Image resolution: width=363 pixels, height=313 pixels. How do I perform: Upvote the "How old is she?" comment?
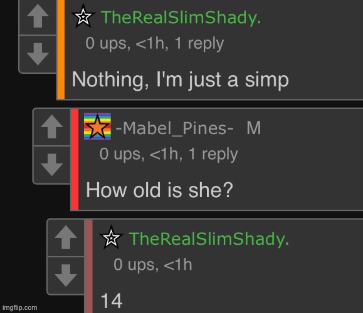click(x=52, y=126)
